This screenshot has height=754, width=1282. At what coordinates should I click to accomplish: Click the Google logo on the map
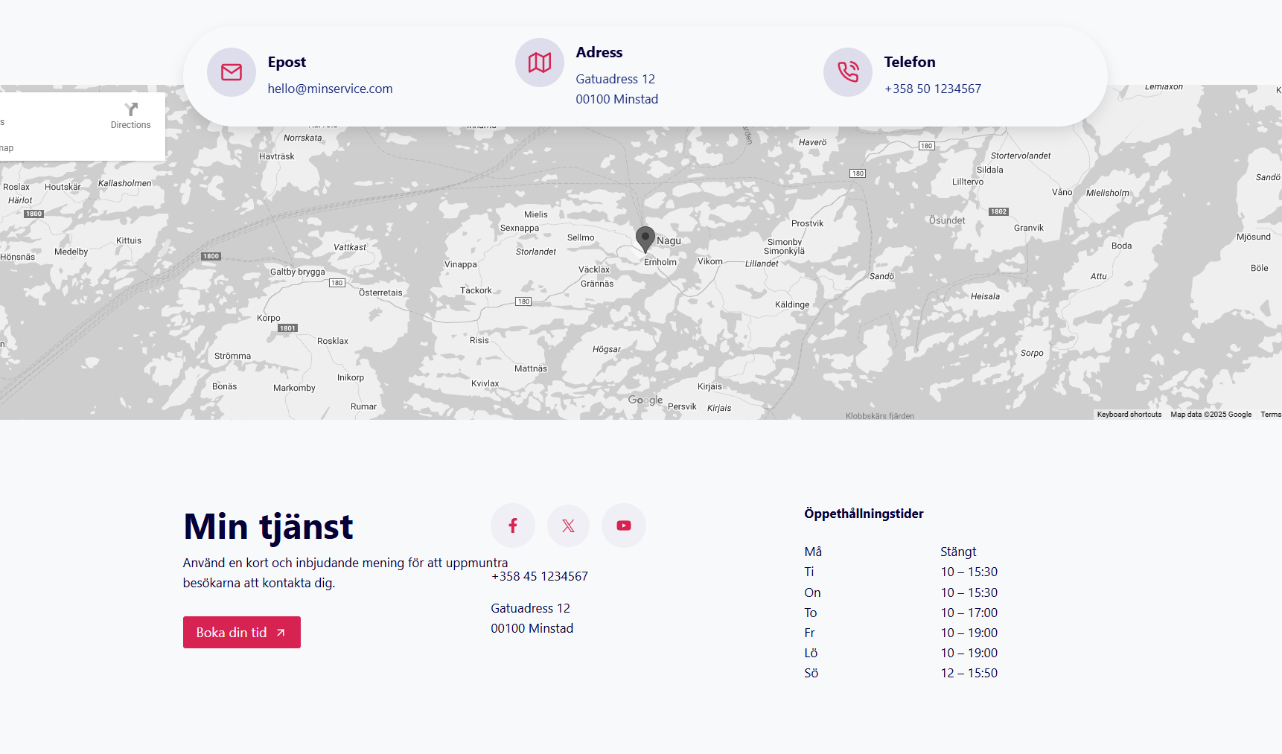645,400
